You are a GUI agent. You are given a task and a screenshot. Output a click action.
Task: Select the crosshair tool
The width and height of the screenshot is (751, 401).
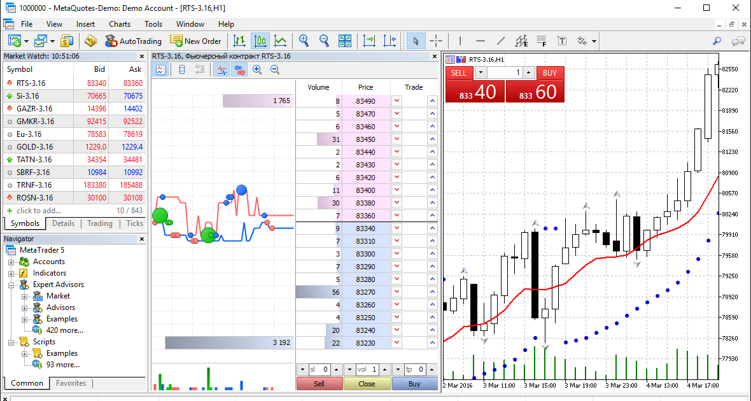click(436, 41)
